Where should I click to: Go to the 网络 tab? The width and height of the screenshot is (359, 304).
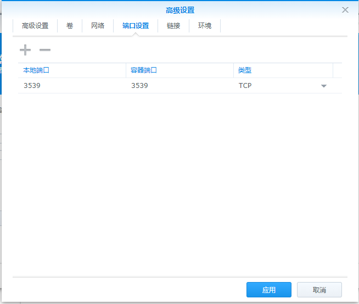pyautogui.click(x=98, y=26)
